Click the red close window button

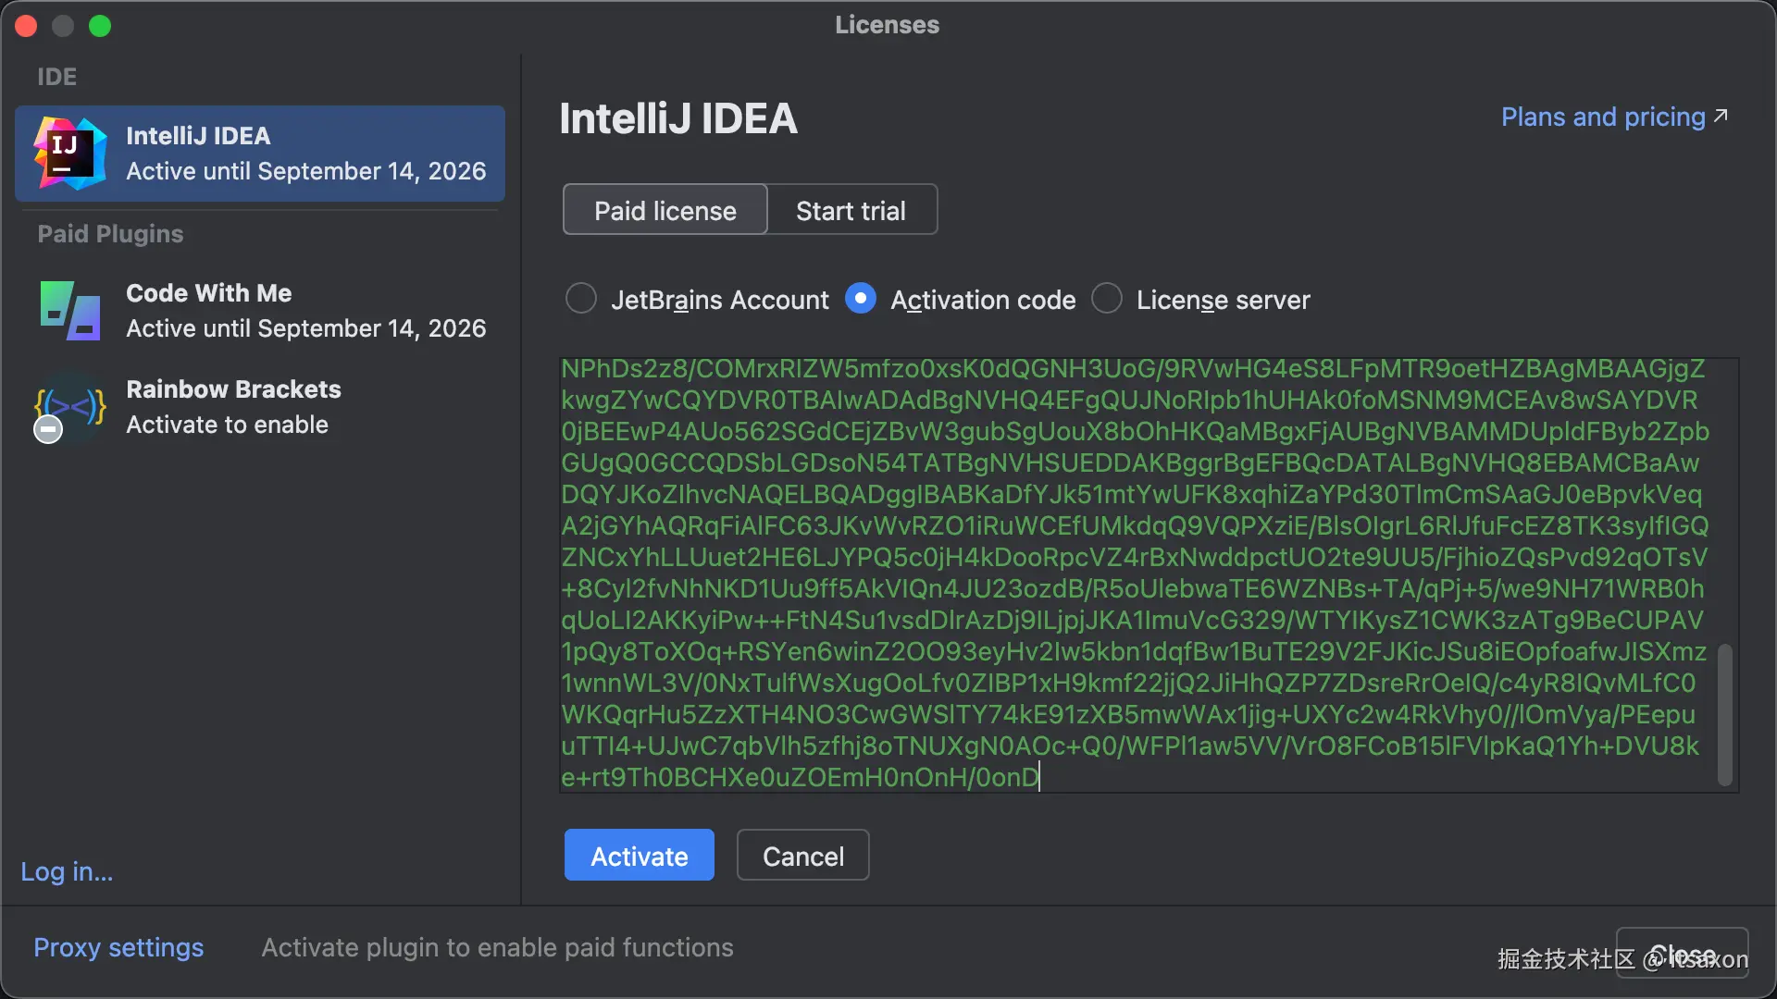26,26
